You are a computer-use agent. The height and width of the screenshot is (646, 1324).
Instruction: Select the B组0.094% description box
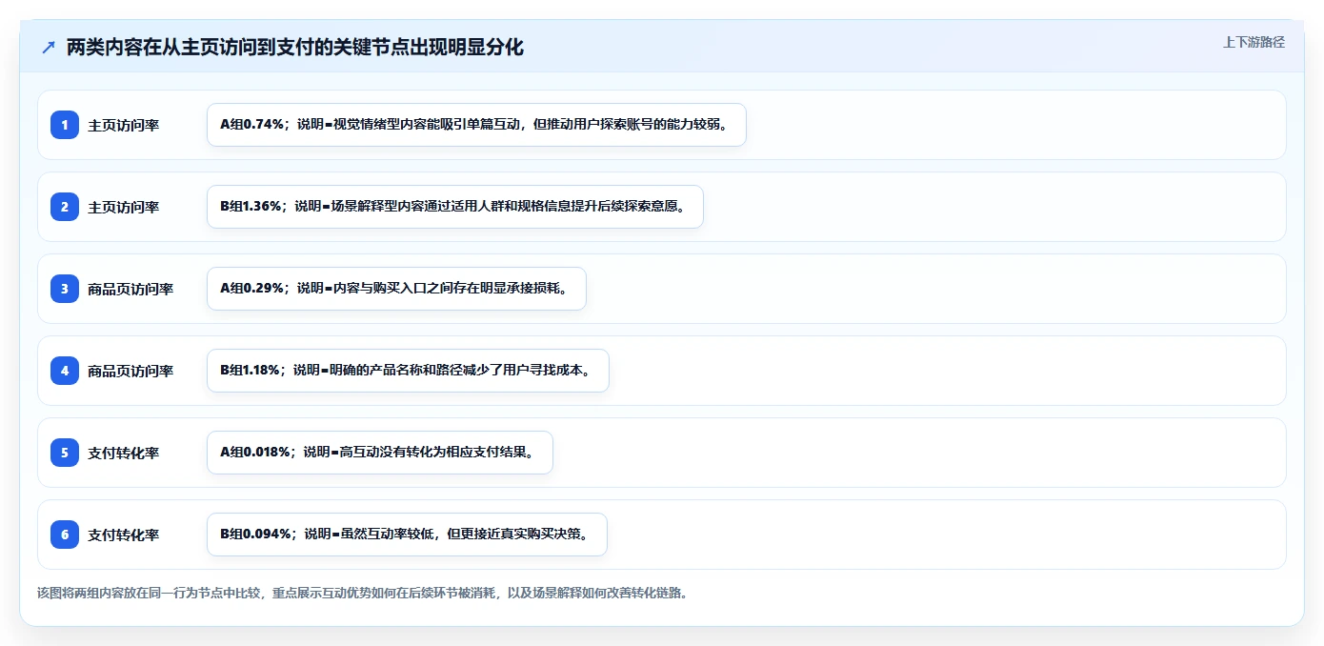click(x=407, y=535)
